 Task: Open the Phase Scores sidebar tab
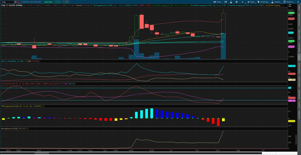pos(299,81)
